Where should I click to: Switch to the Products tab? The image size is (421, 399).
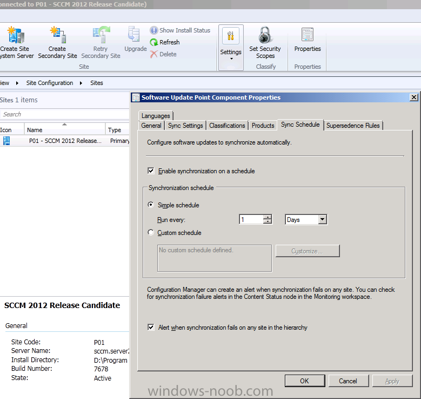(263, 126)
